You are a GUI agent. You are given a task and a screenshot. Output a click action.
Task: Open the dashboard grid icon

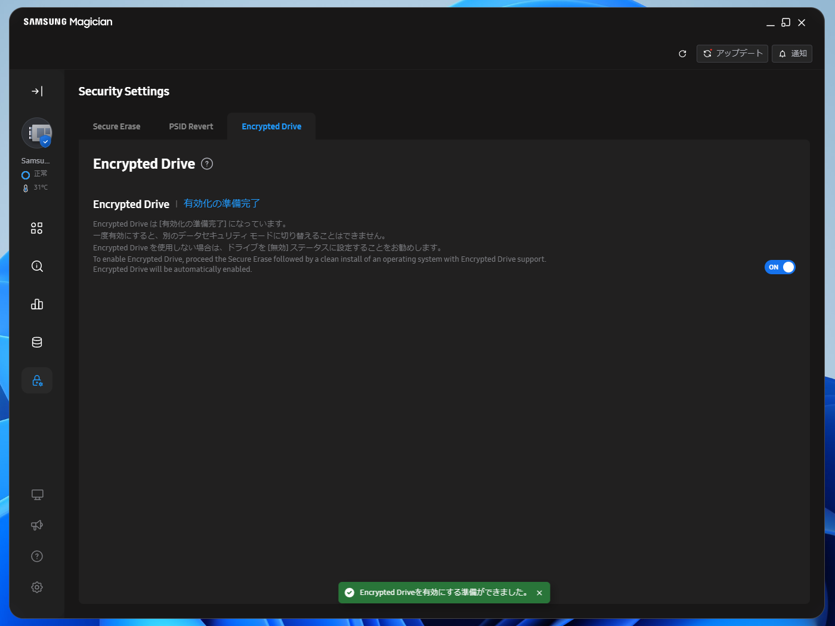click(37, 228)
